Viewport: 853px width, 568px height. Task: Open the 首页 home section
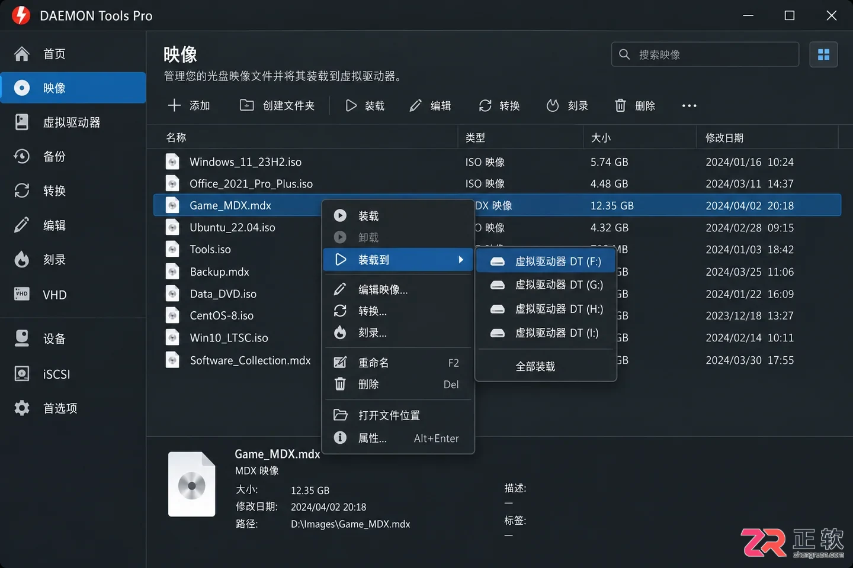73,54
